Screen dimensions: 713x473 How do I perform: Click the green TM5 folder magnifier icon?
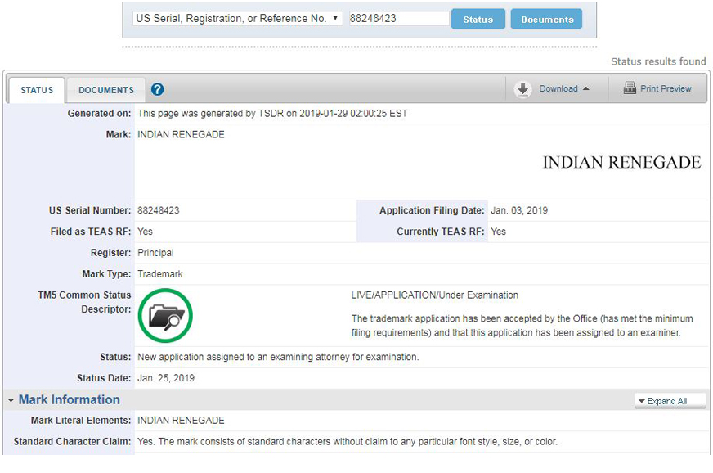pos(165,315)
